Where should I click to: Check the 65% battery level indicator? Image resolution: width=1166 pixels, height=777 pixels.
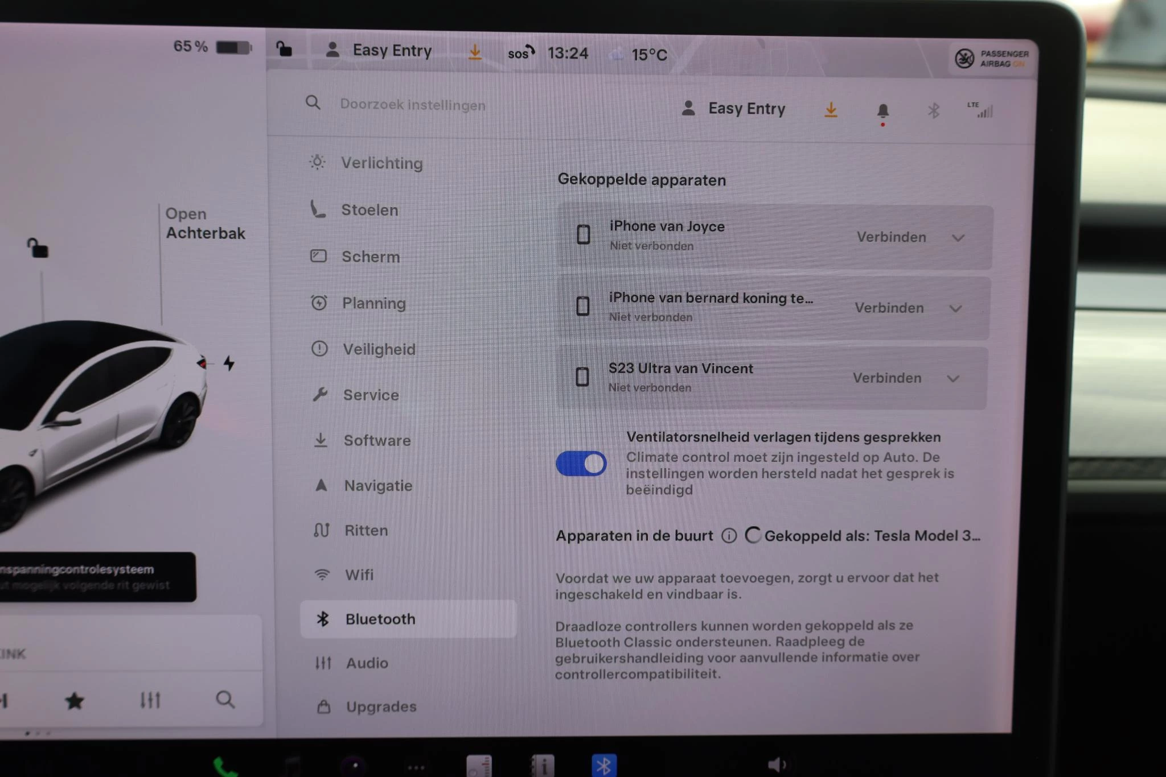(x=210, y=46)
